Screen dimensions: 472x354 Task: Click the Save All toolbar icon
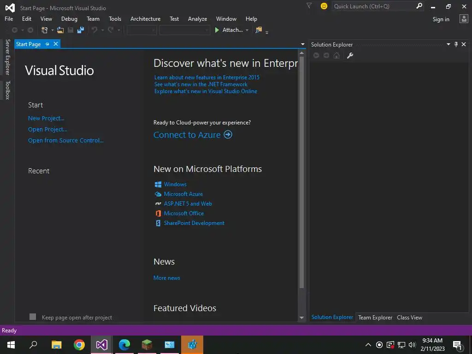[x=81, y=30]
